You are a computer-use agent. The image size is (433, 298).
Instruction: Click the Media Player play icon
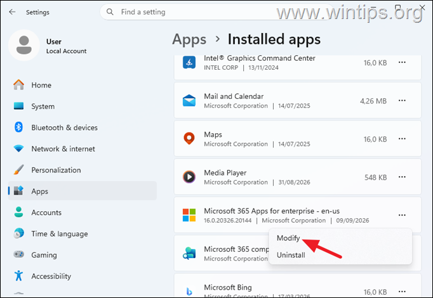[x=189, y=177]
